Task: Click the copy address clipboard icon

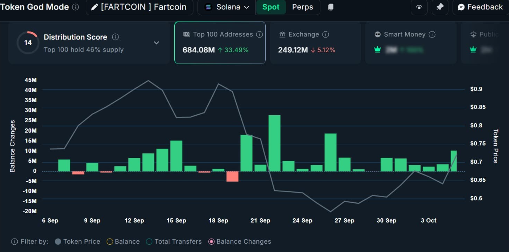Action: pyautogui.click(x=331, y=7)
